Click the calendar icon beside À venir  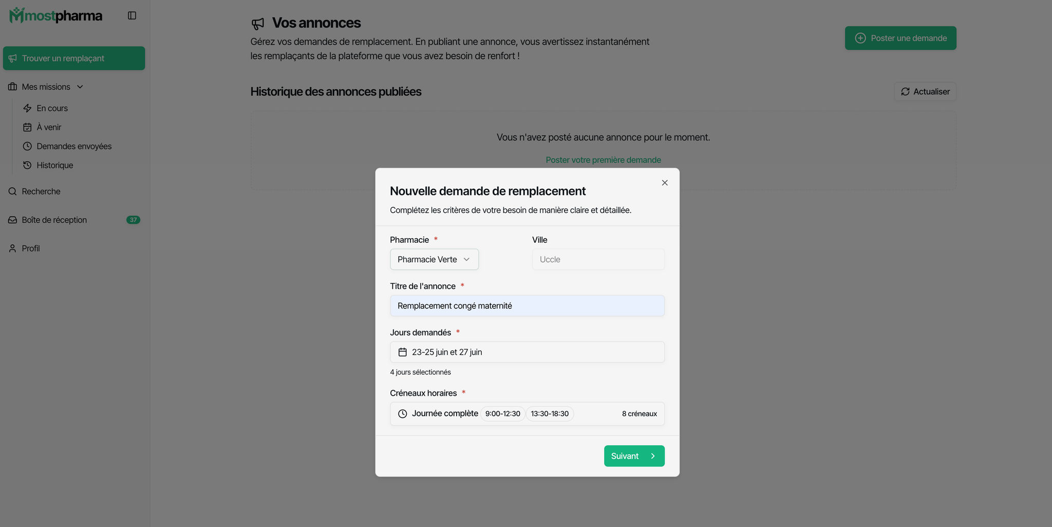point(27,127)
